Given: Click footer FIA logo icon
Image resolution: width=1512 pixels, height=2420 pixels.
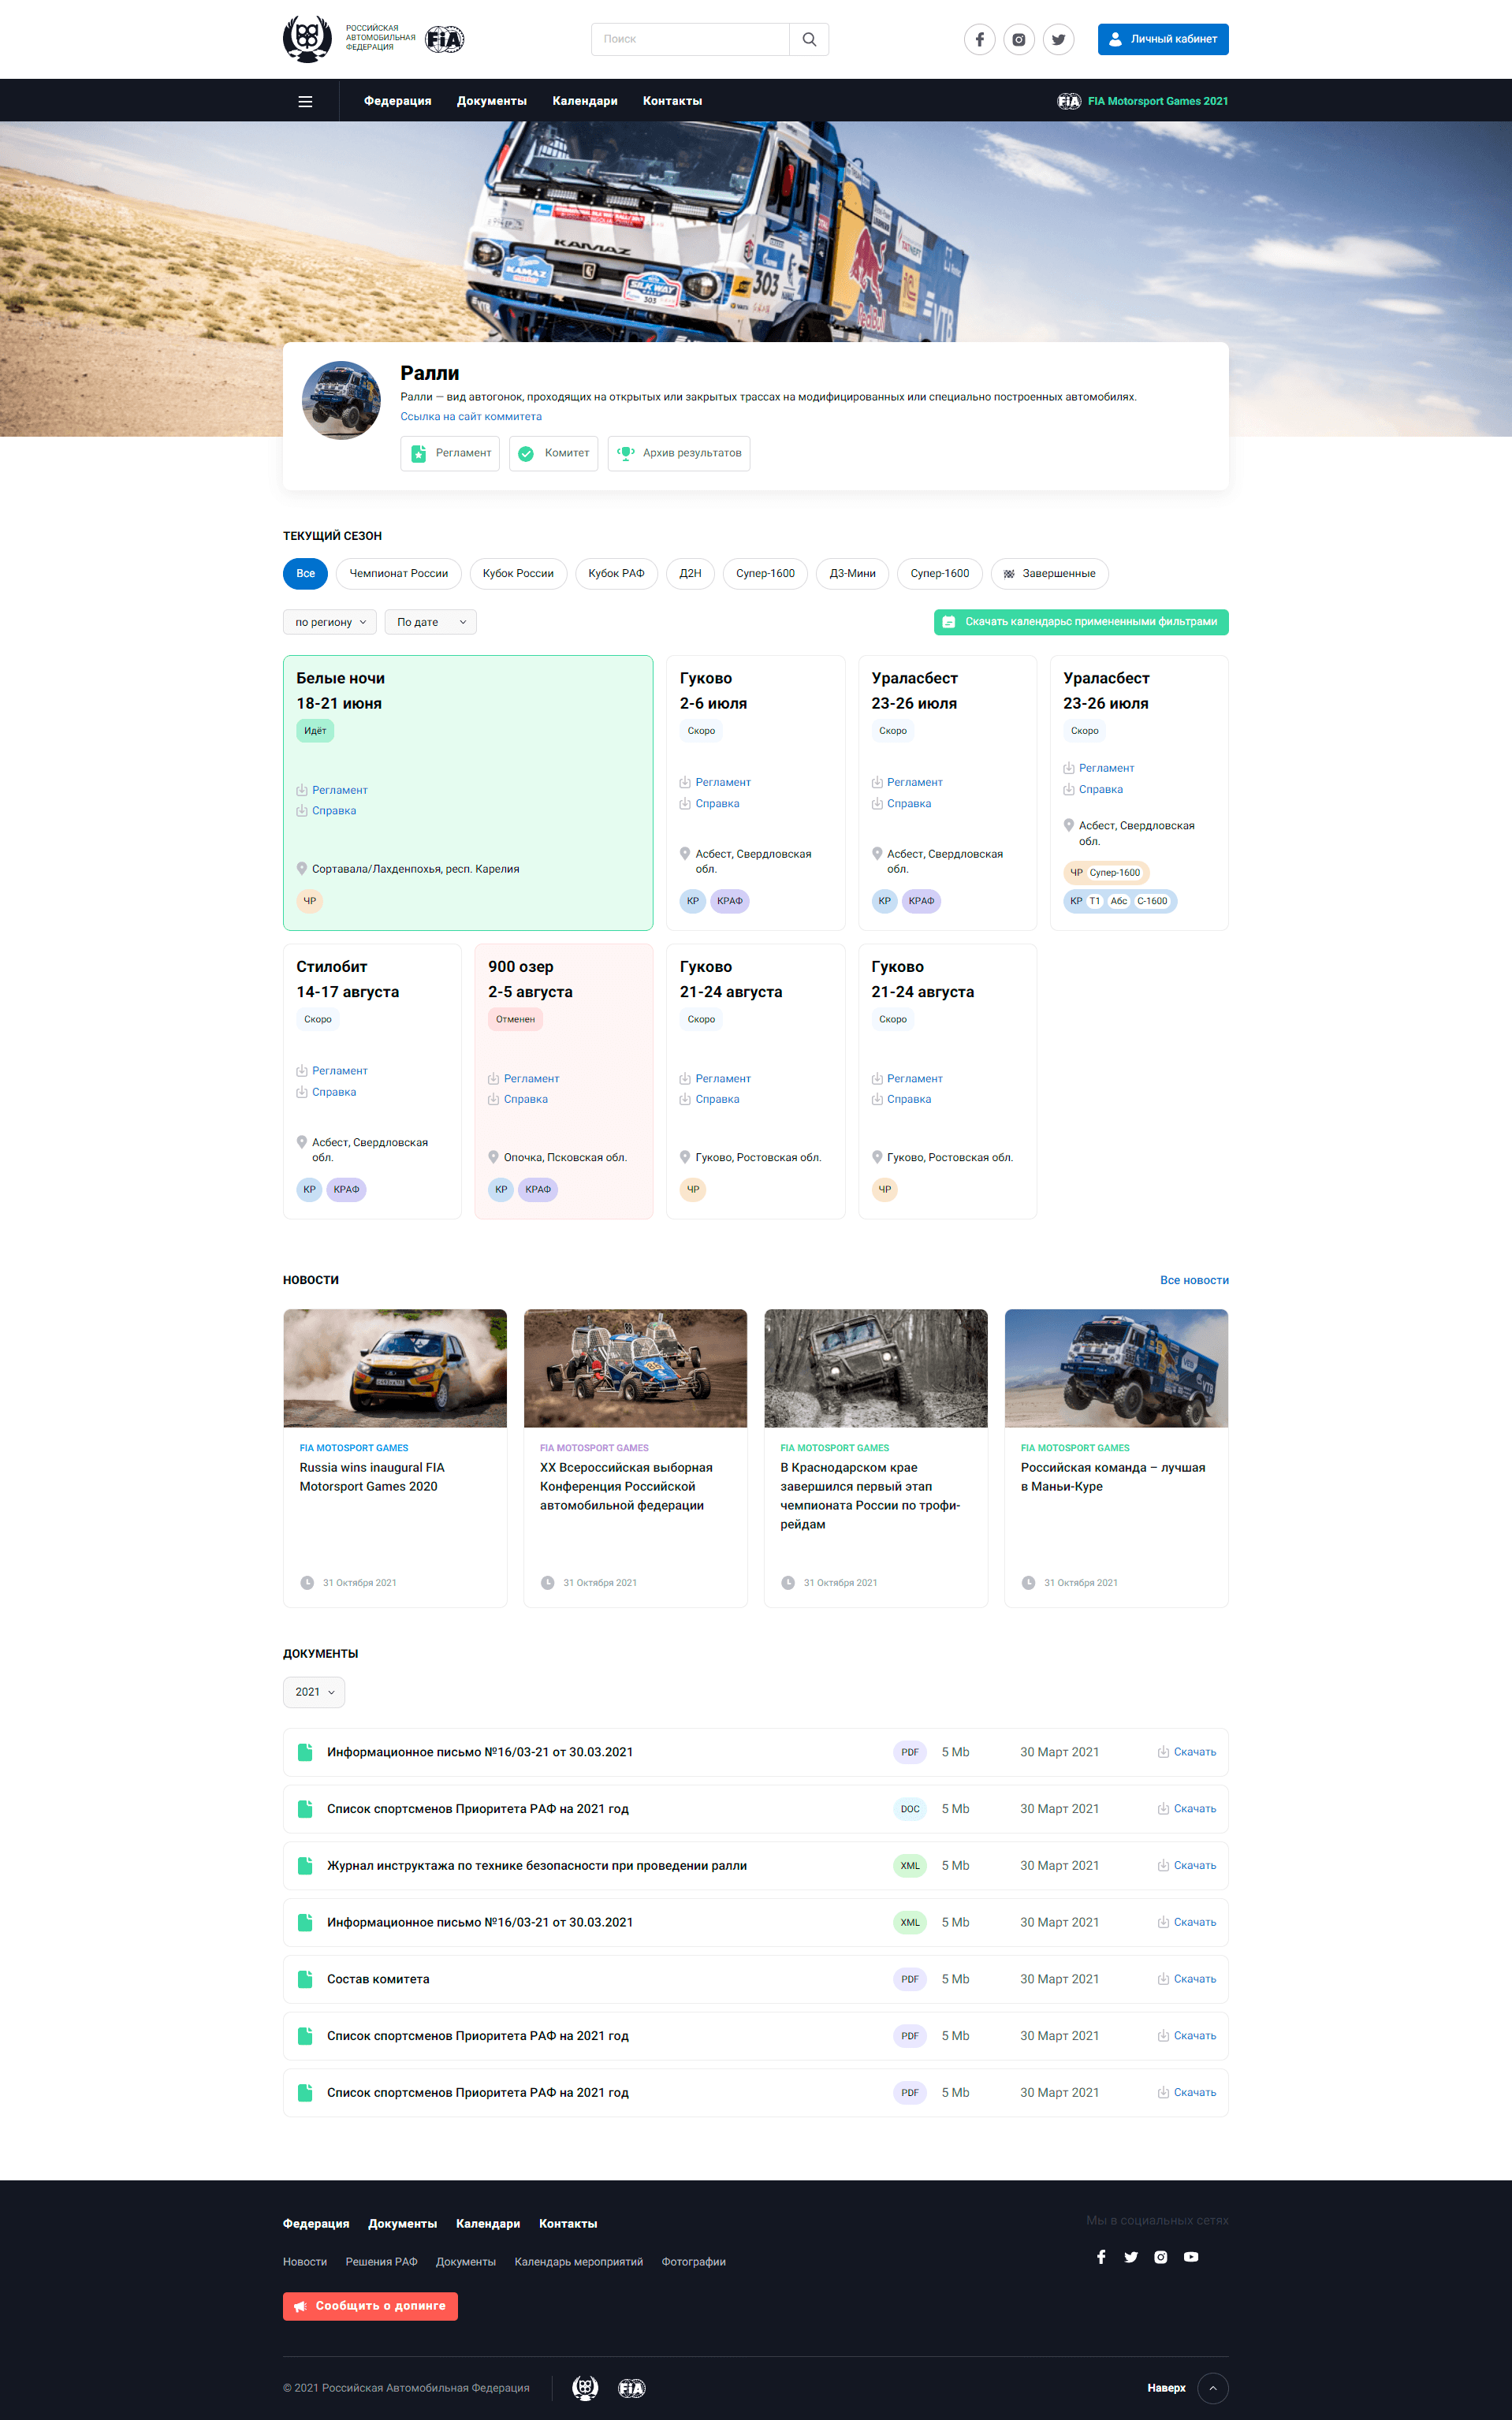Looking at the screenshot, I should tap(632, 2387).
